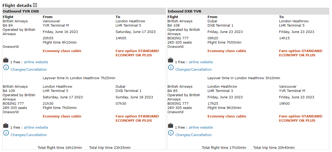Open Changes/Cancellation for Dubai to London flight
The width and height of the screenshot is (332, 152).
pyautogui.click(x=193, y=69)
